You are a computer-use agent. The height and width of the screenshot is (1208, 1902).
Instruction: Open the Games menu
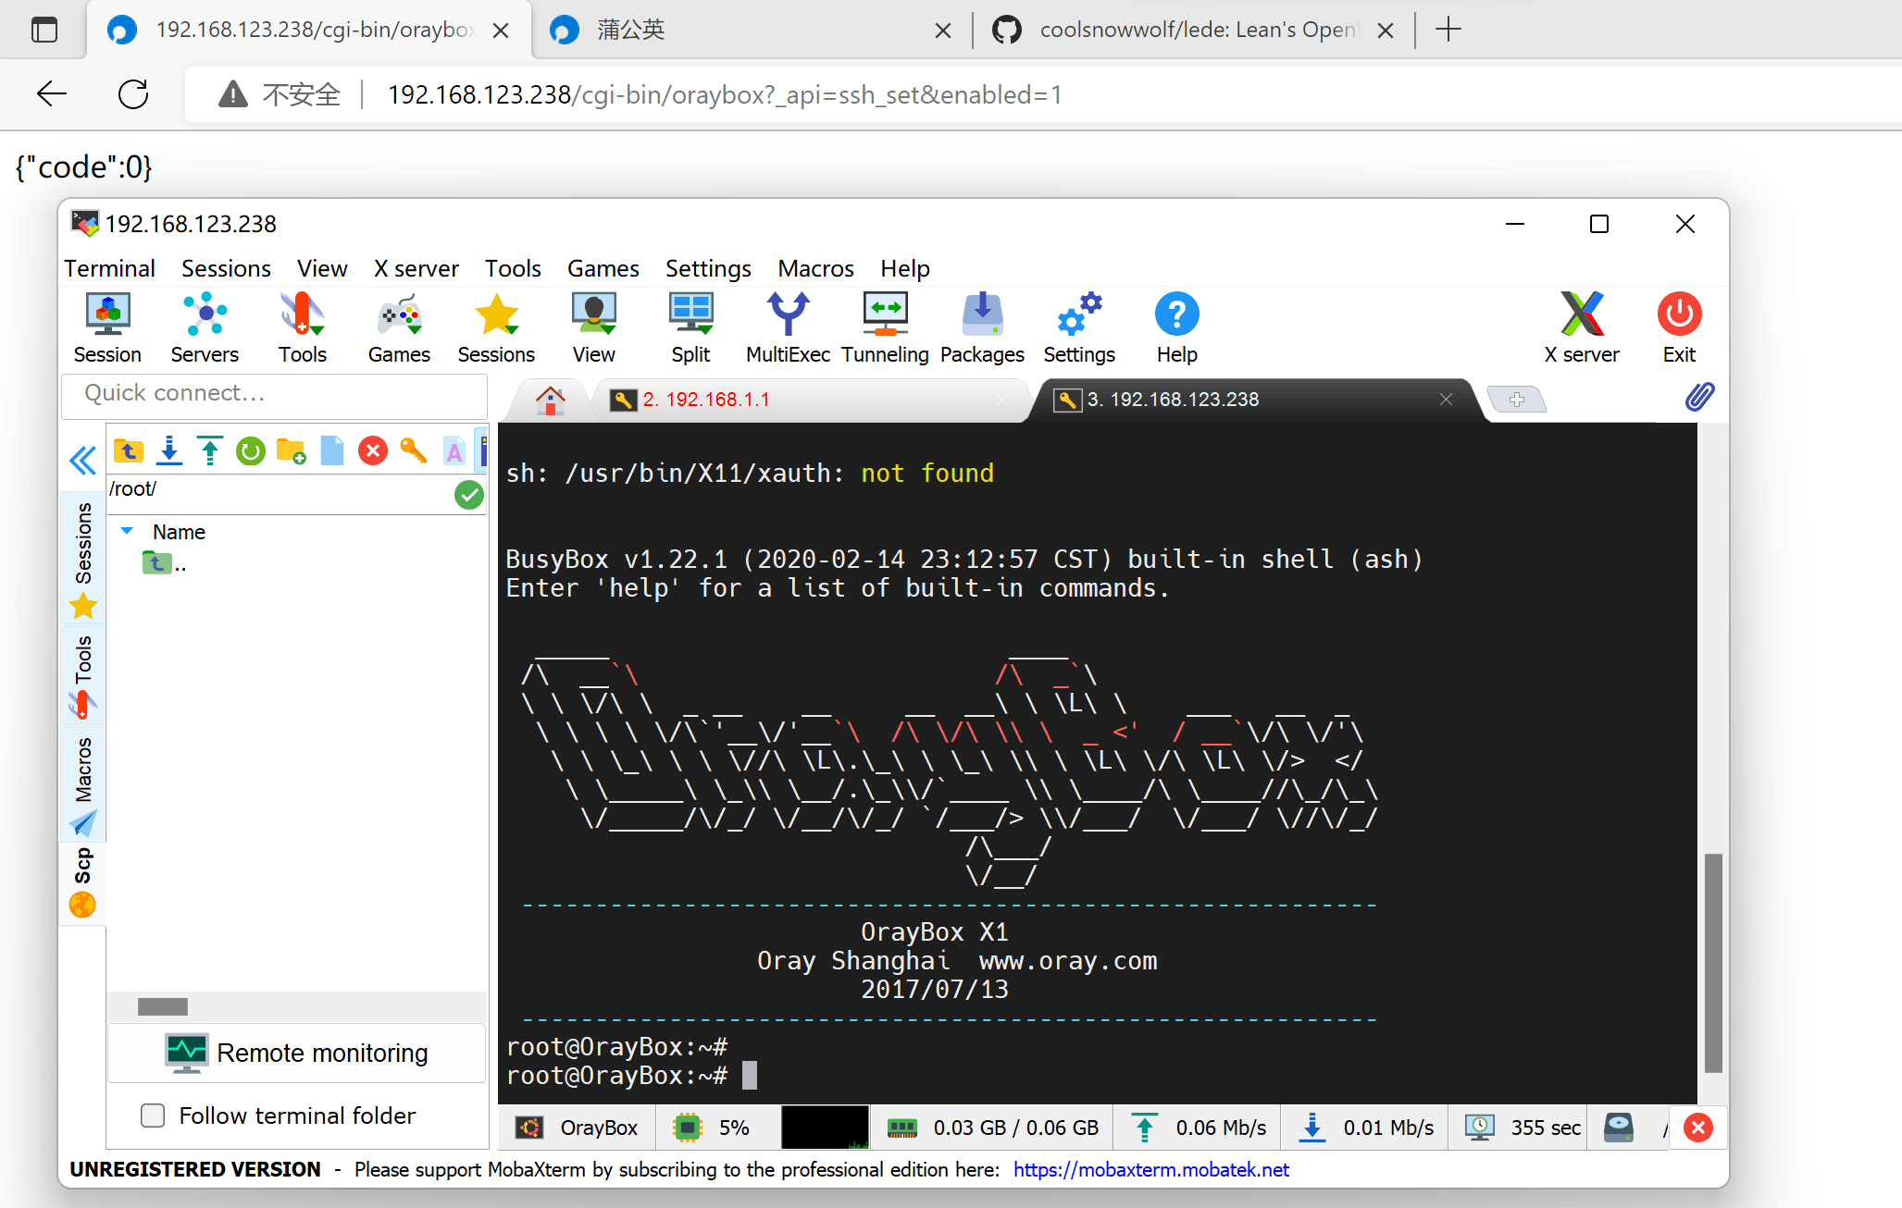[602, 268]
